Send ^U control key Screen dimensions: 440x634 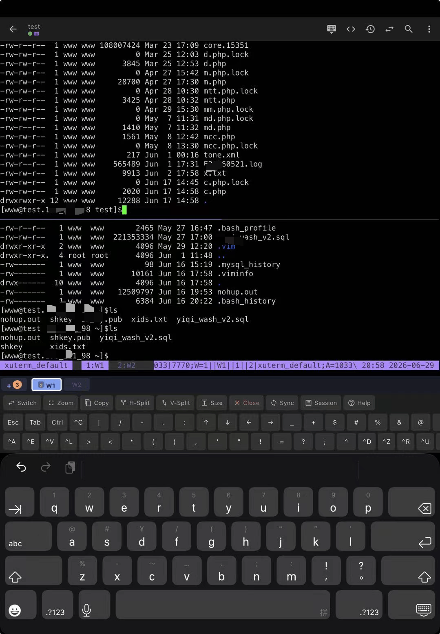[x=425, y=441]
